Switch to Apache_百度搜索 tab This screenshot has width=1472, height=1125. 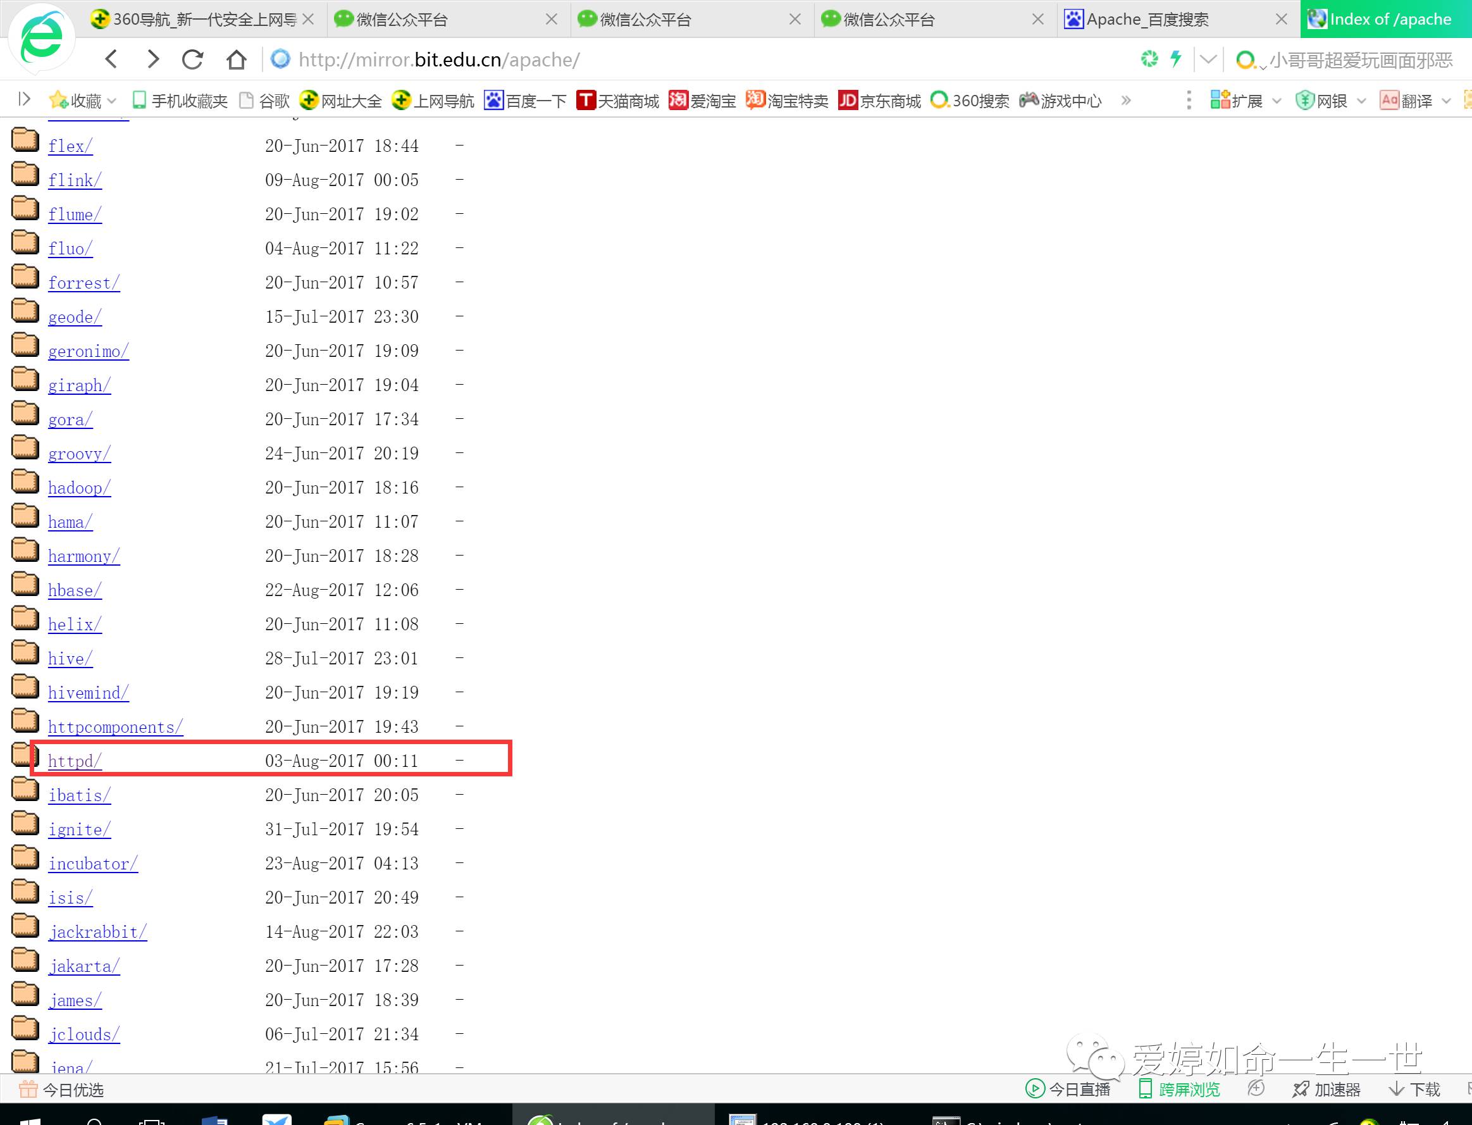click(x=1147, y=20)
